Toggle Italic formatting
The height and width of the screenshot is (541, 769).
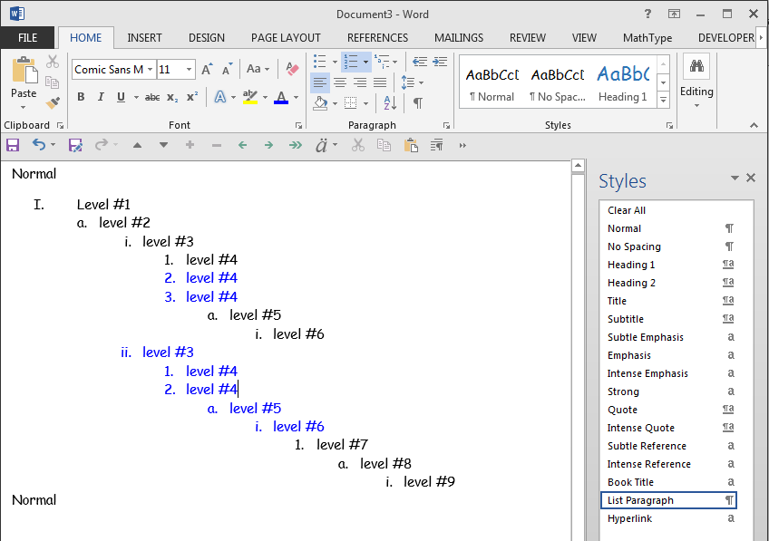point(101,96)
